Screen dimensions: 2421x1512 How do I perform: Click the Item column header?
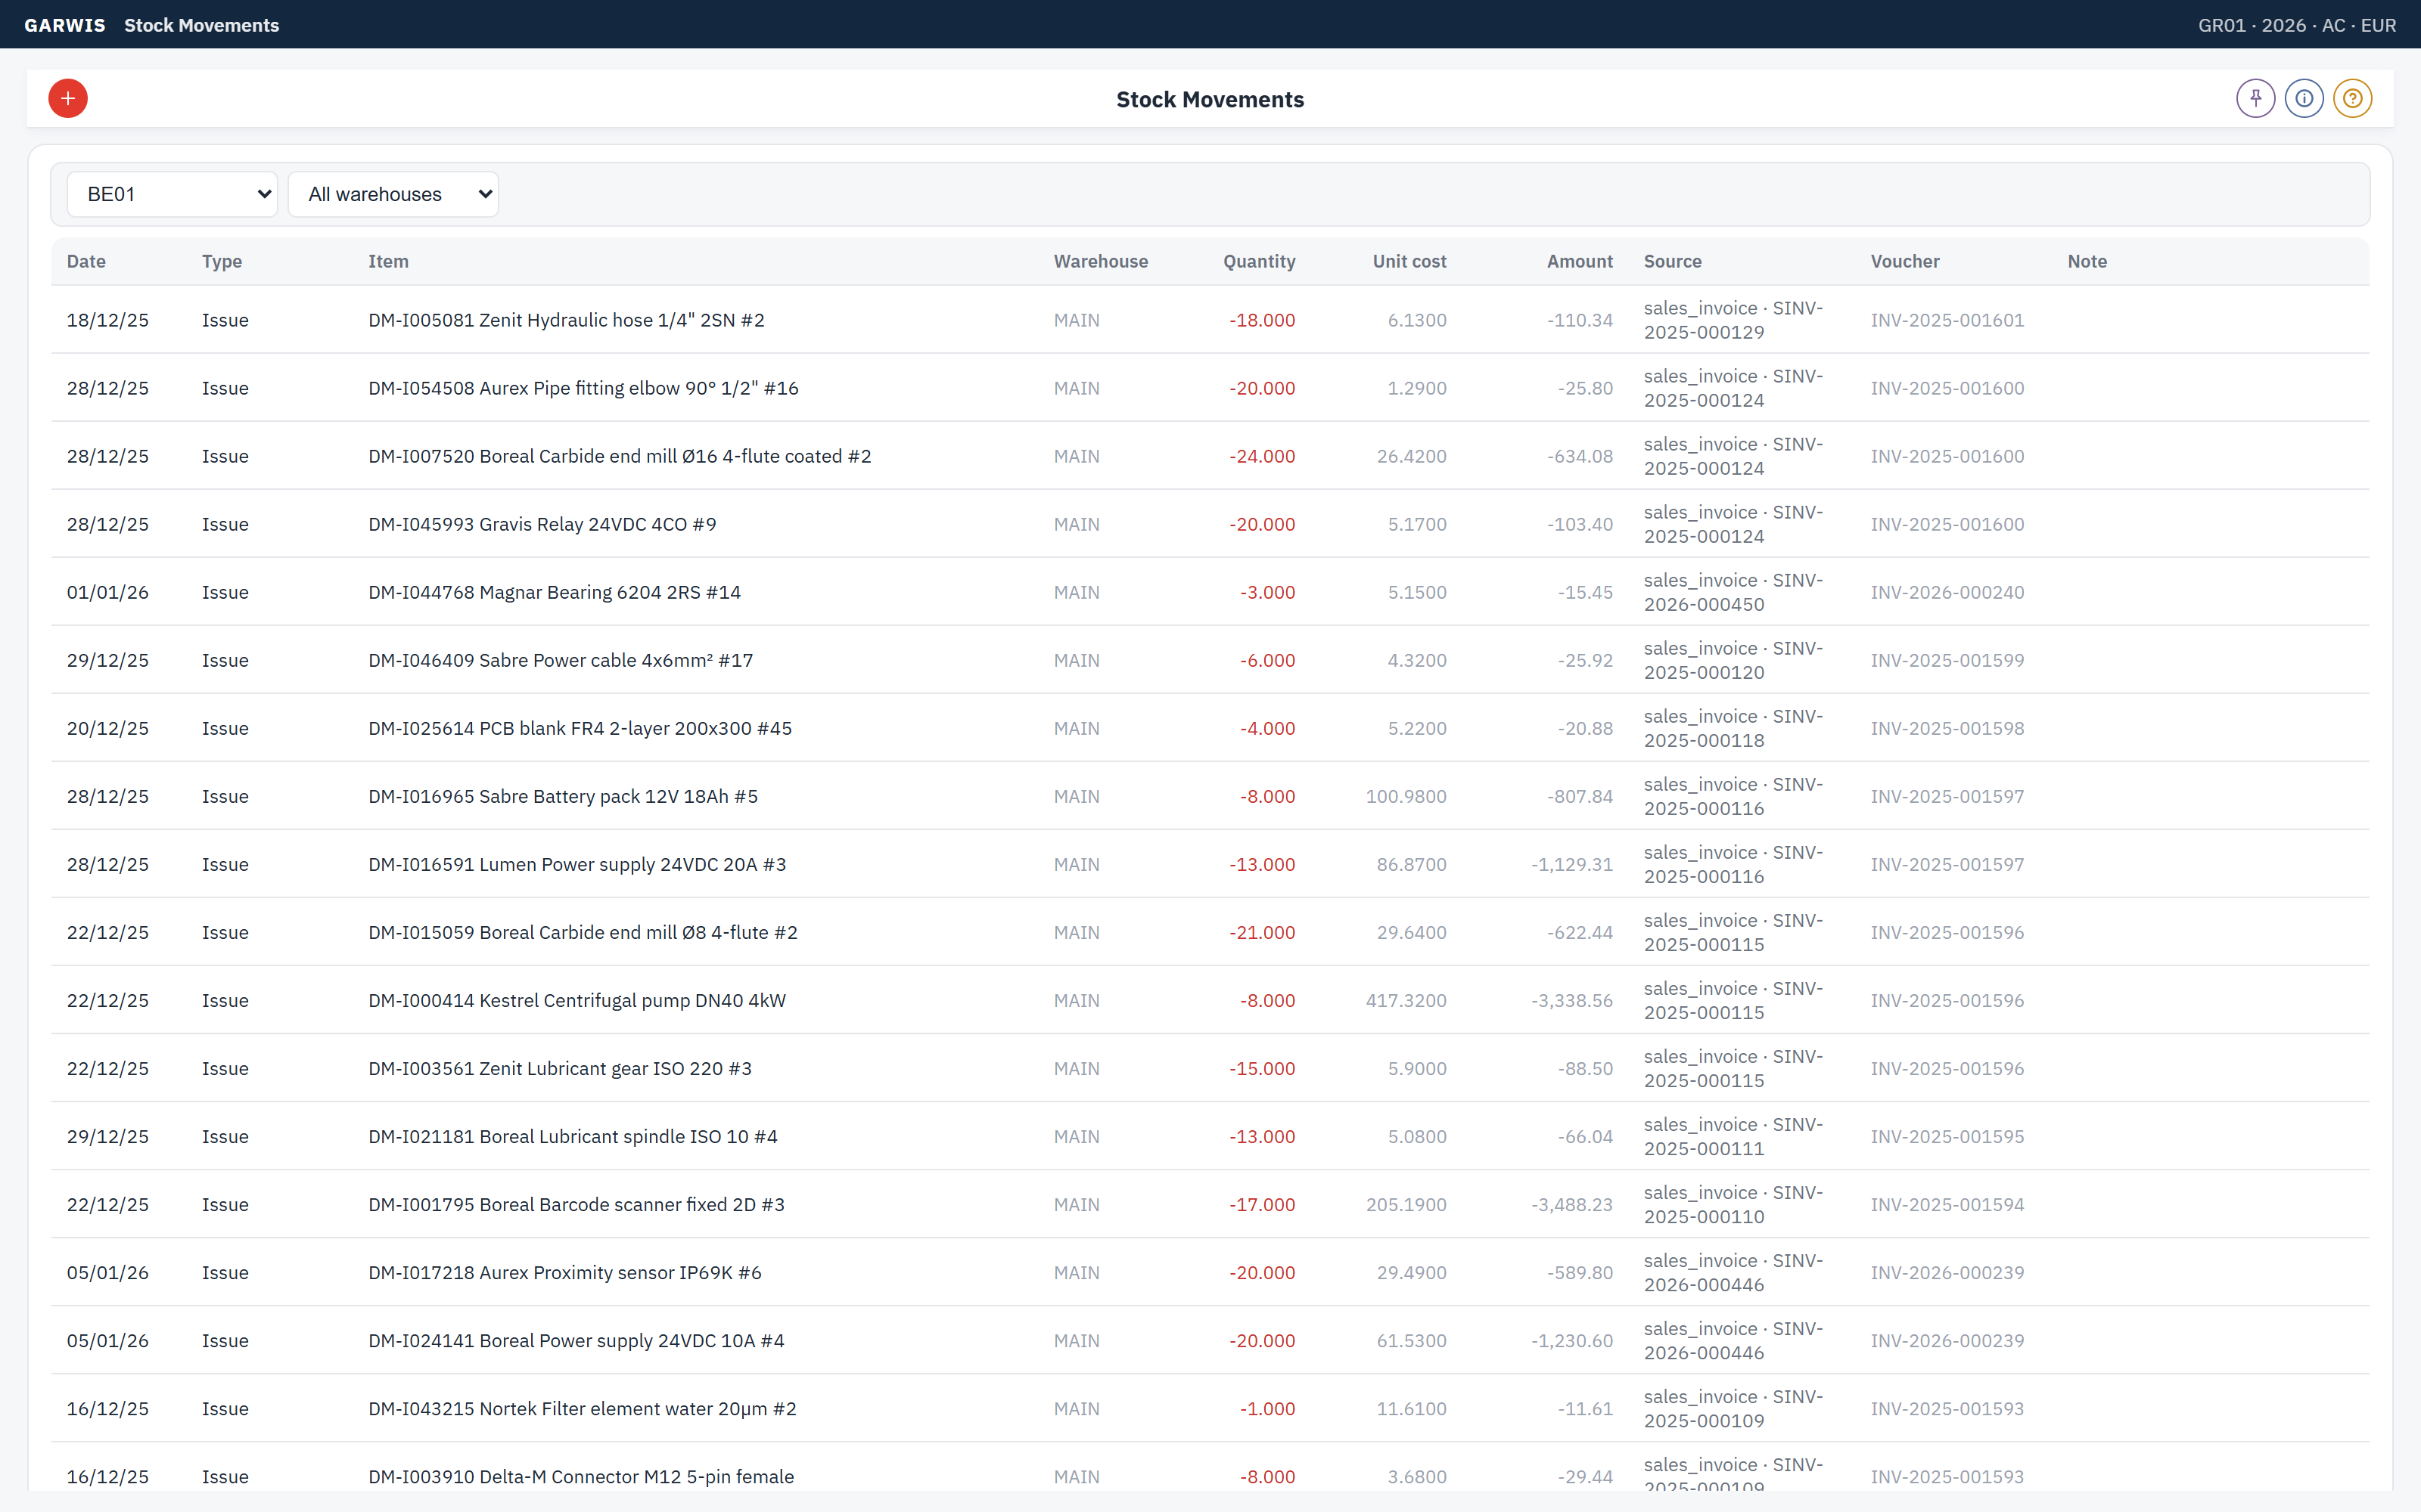pos(388,261)
